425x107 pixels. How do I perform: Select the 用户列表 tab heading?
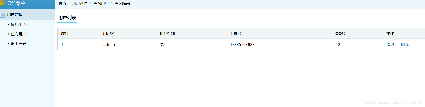tap(67, 18)
